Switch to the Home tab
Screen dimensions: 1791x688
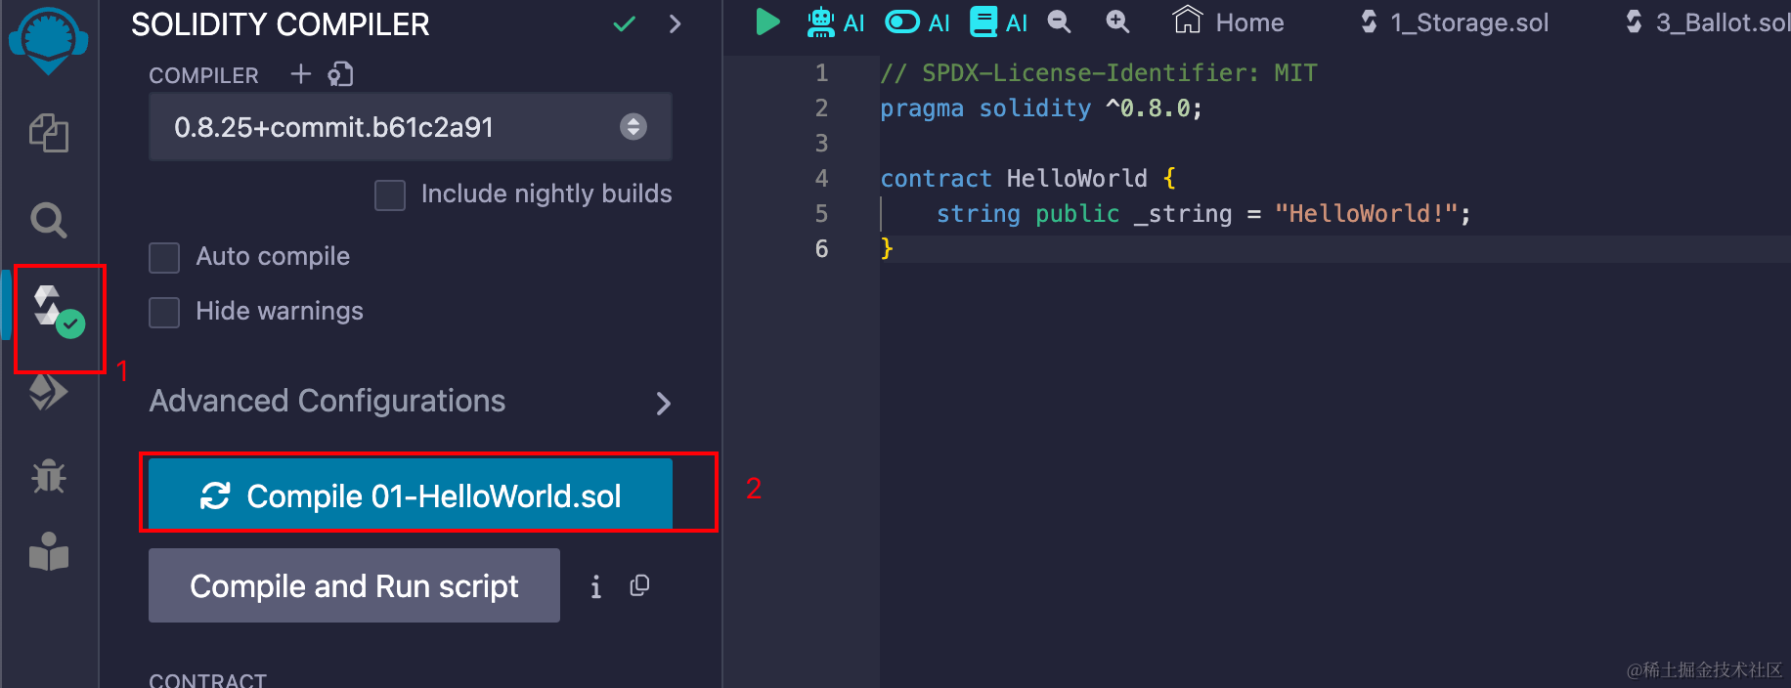coord(1229,21)
